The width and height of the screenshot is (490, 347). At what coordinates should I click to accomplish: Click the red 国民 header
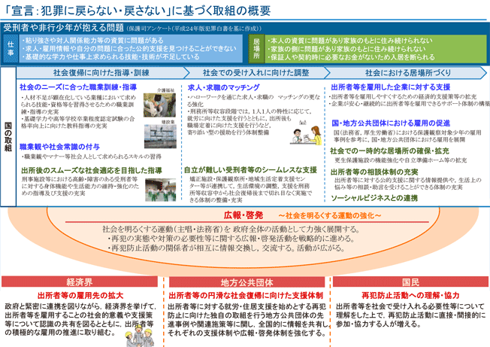(410, 281)
